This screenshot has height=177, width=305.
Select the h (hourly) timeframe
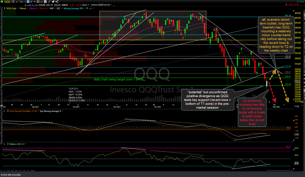click(x=25, y=2)
